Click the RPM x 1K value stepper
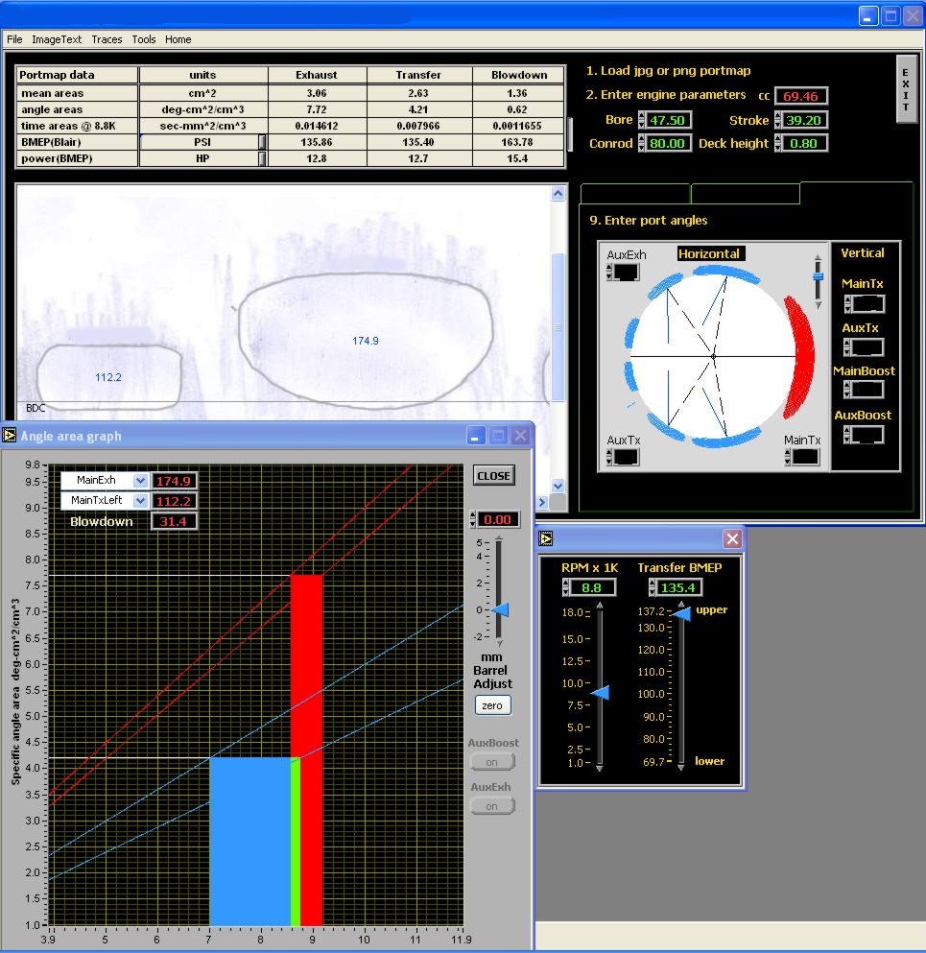926x953 pixels. [x=566, y=587]
